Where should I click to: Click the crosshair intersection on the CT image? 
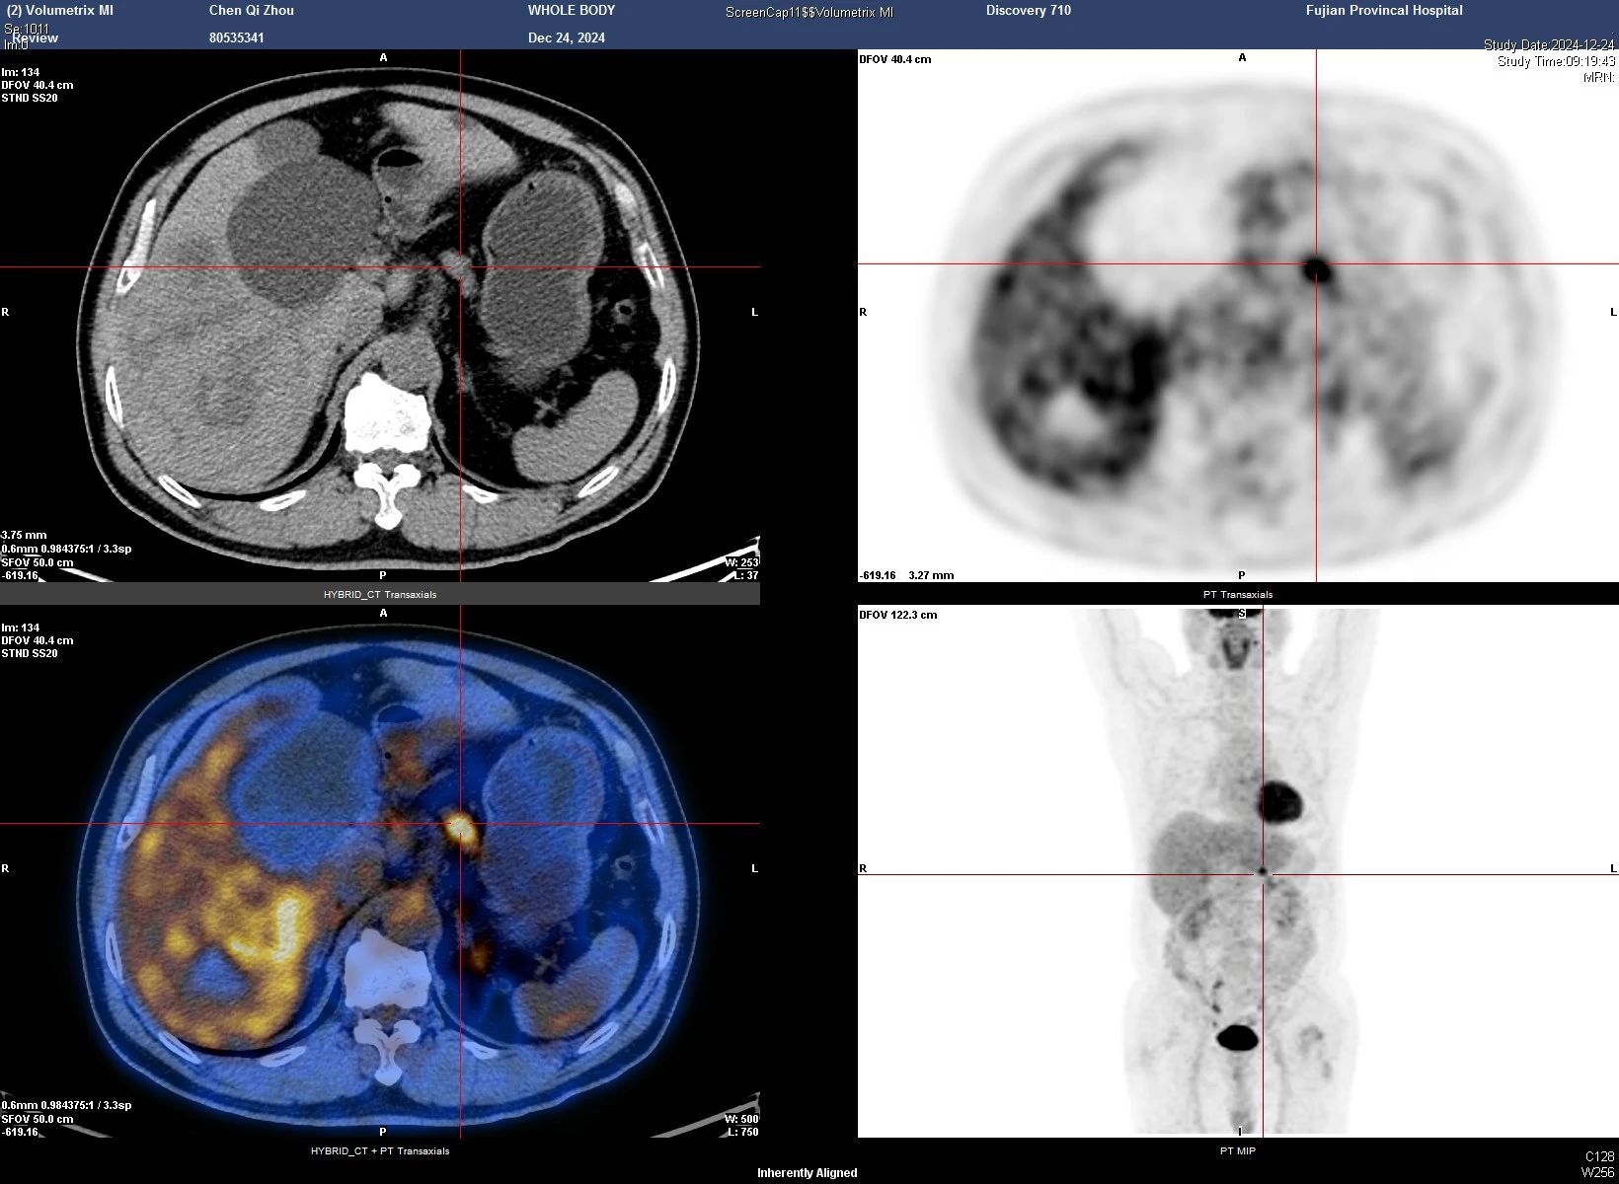point(461,266)
